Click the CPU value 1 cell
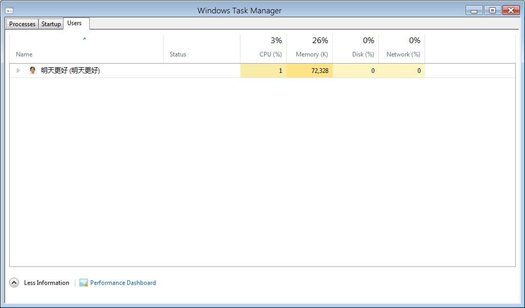The height and width of the screenshot is (308, 525). point(264,71)
